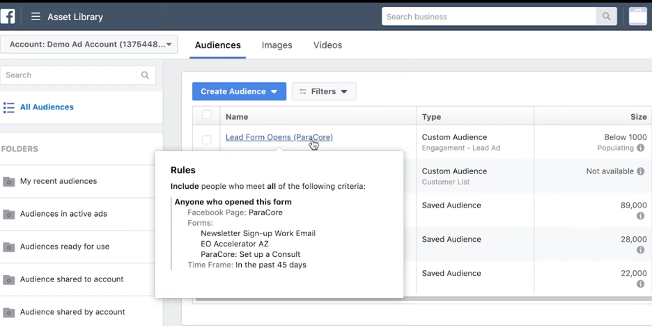The width and height of the screenshot is (652, 326).
Task: Toggle the select-all checkbox in table header
Action: click(206, 114)
